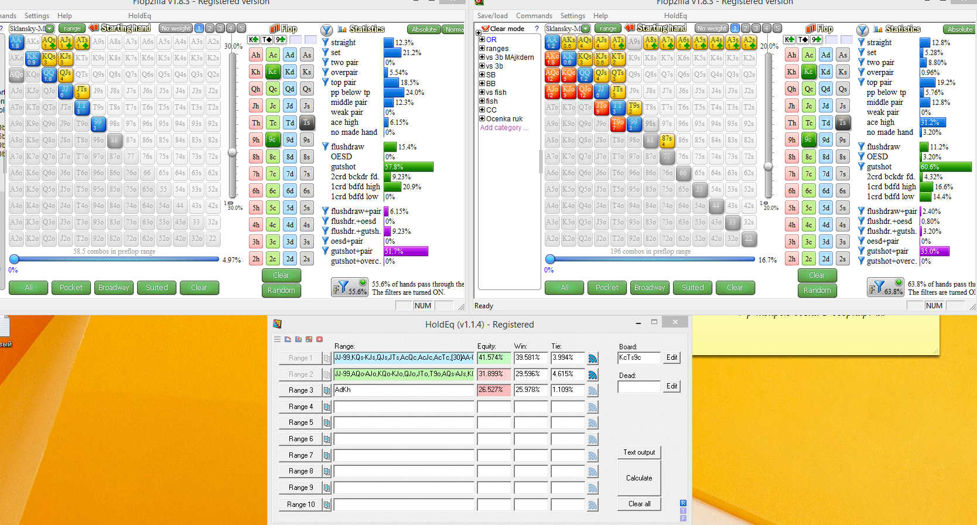Click round main filter icon beside left Statistics

tap(327, 29)
